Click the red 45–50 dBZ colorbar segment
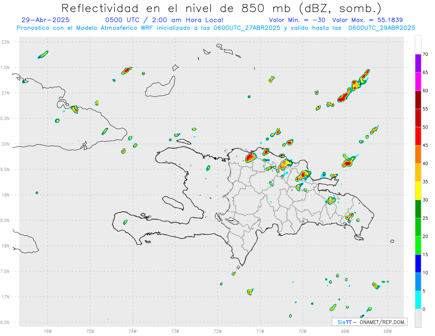This screenshot has height=336, width=435. (418, 136)
